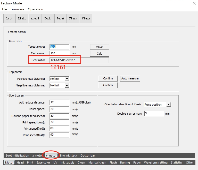Click the Target move input field
Image resolution: width=198 pixels, height=170 pixels.
pyautogui.click(x=60, y=47)
